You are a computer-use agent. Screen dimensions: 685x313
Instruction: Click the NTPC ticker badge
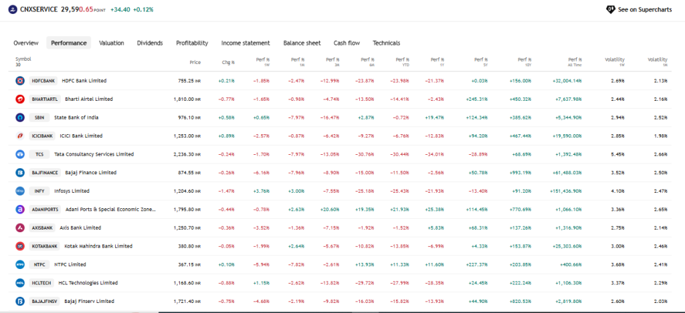(x=39, y=264)
